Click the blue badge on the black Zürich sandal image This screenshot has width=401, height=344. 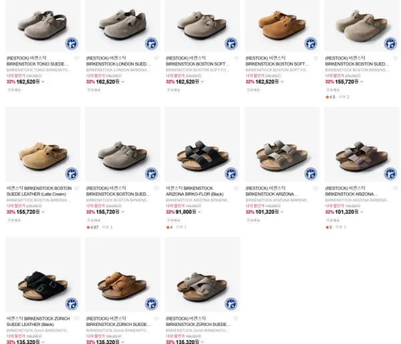[72, 304]
